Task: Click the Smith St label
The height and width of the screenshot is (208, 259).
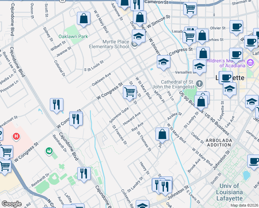Action: (x=216, y=179)
